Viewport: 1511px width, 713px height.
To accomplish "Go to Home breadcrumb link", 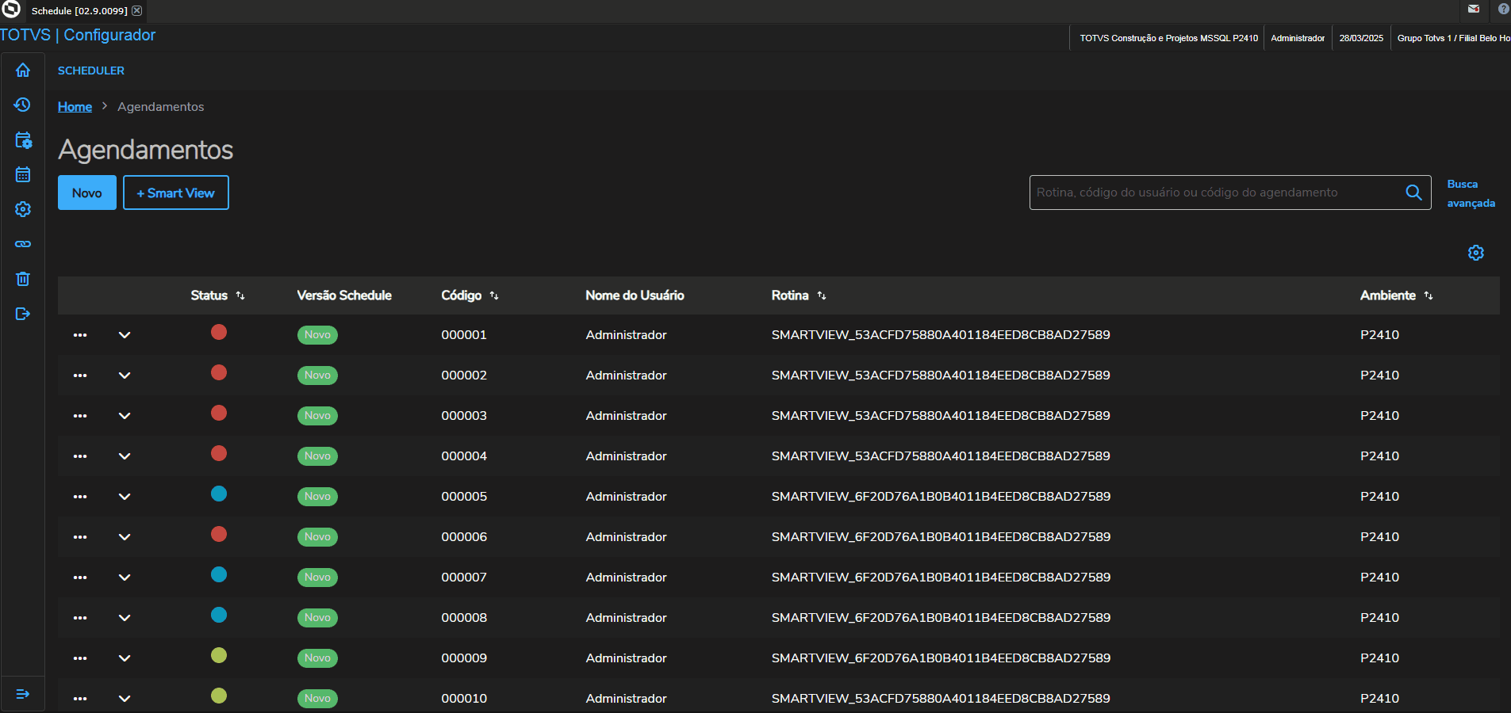I will (x=75, y=107).
